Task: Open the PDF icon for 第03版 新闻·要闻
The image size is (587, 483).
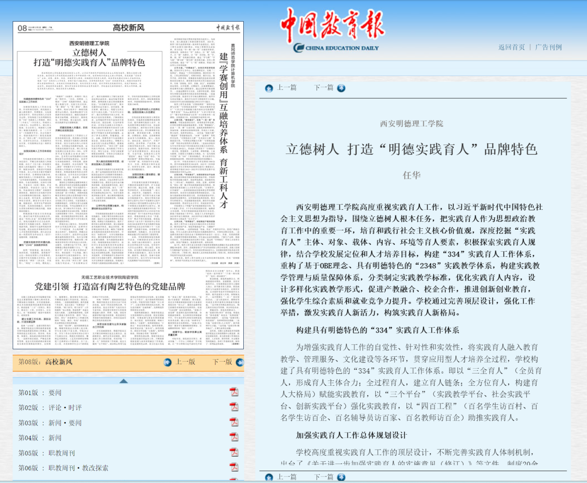Action: [235, 422]
